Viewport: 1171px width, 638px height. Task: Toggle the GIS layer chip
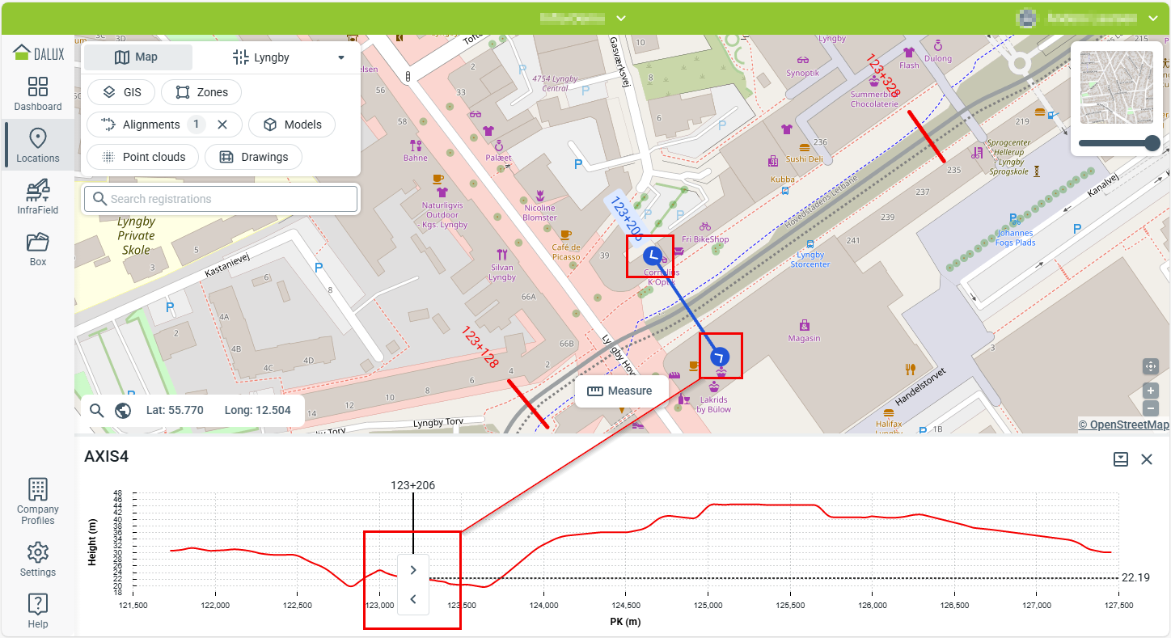click(x=120, y=92)
